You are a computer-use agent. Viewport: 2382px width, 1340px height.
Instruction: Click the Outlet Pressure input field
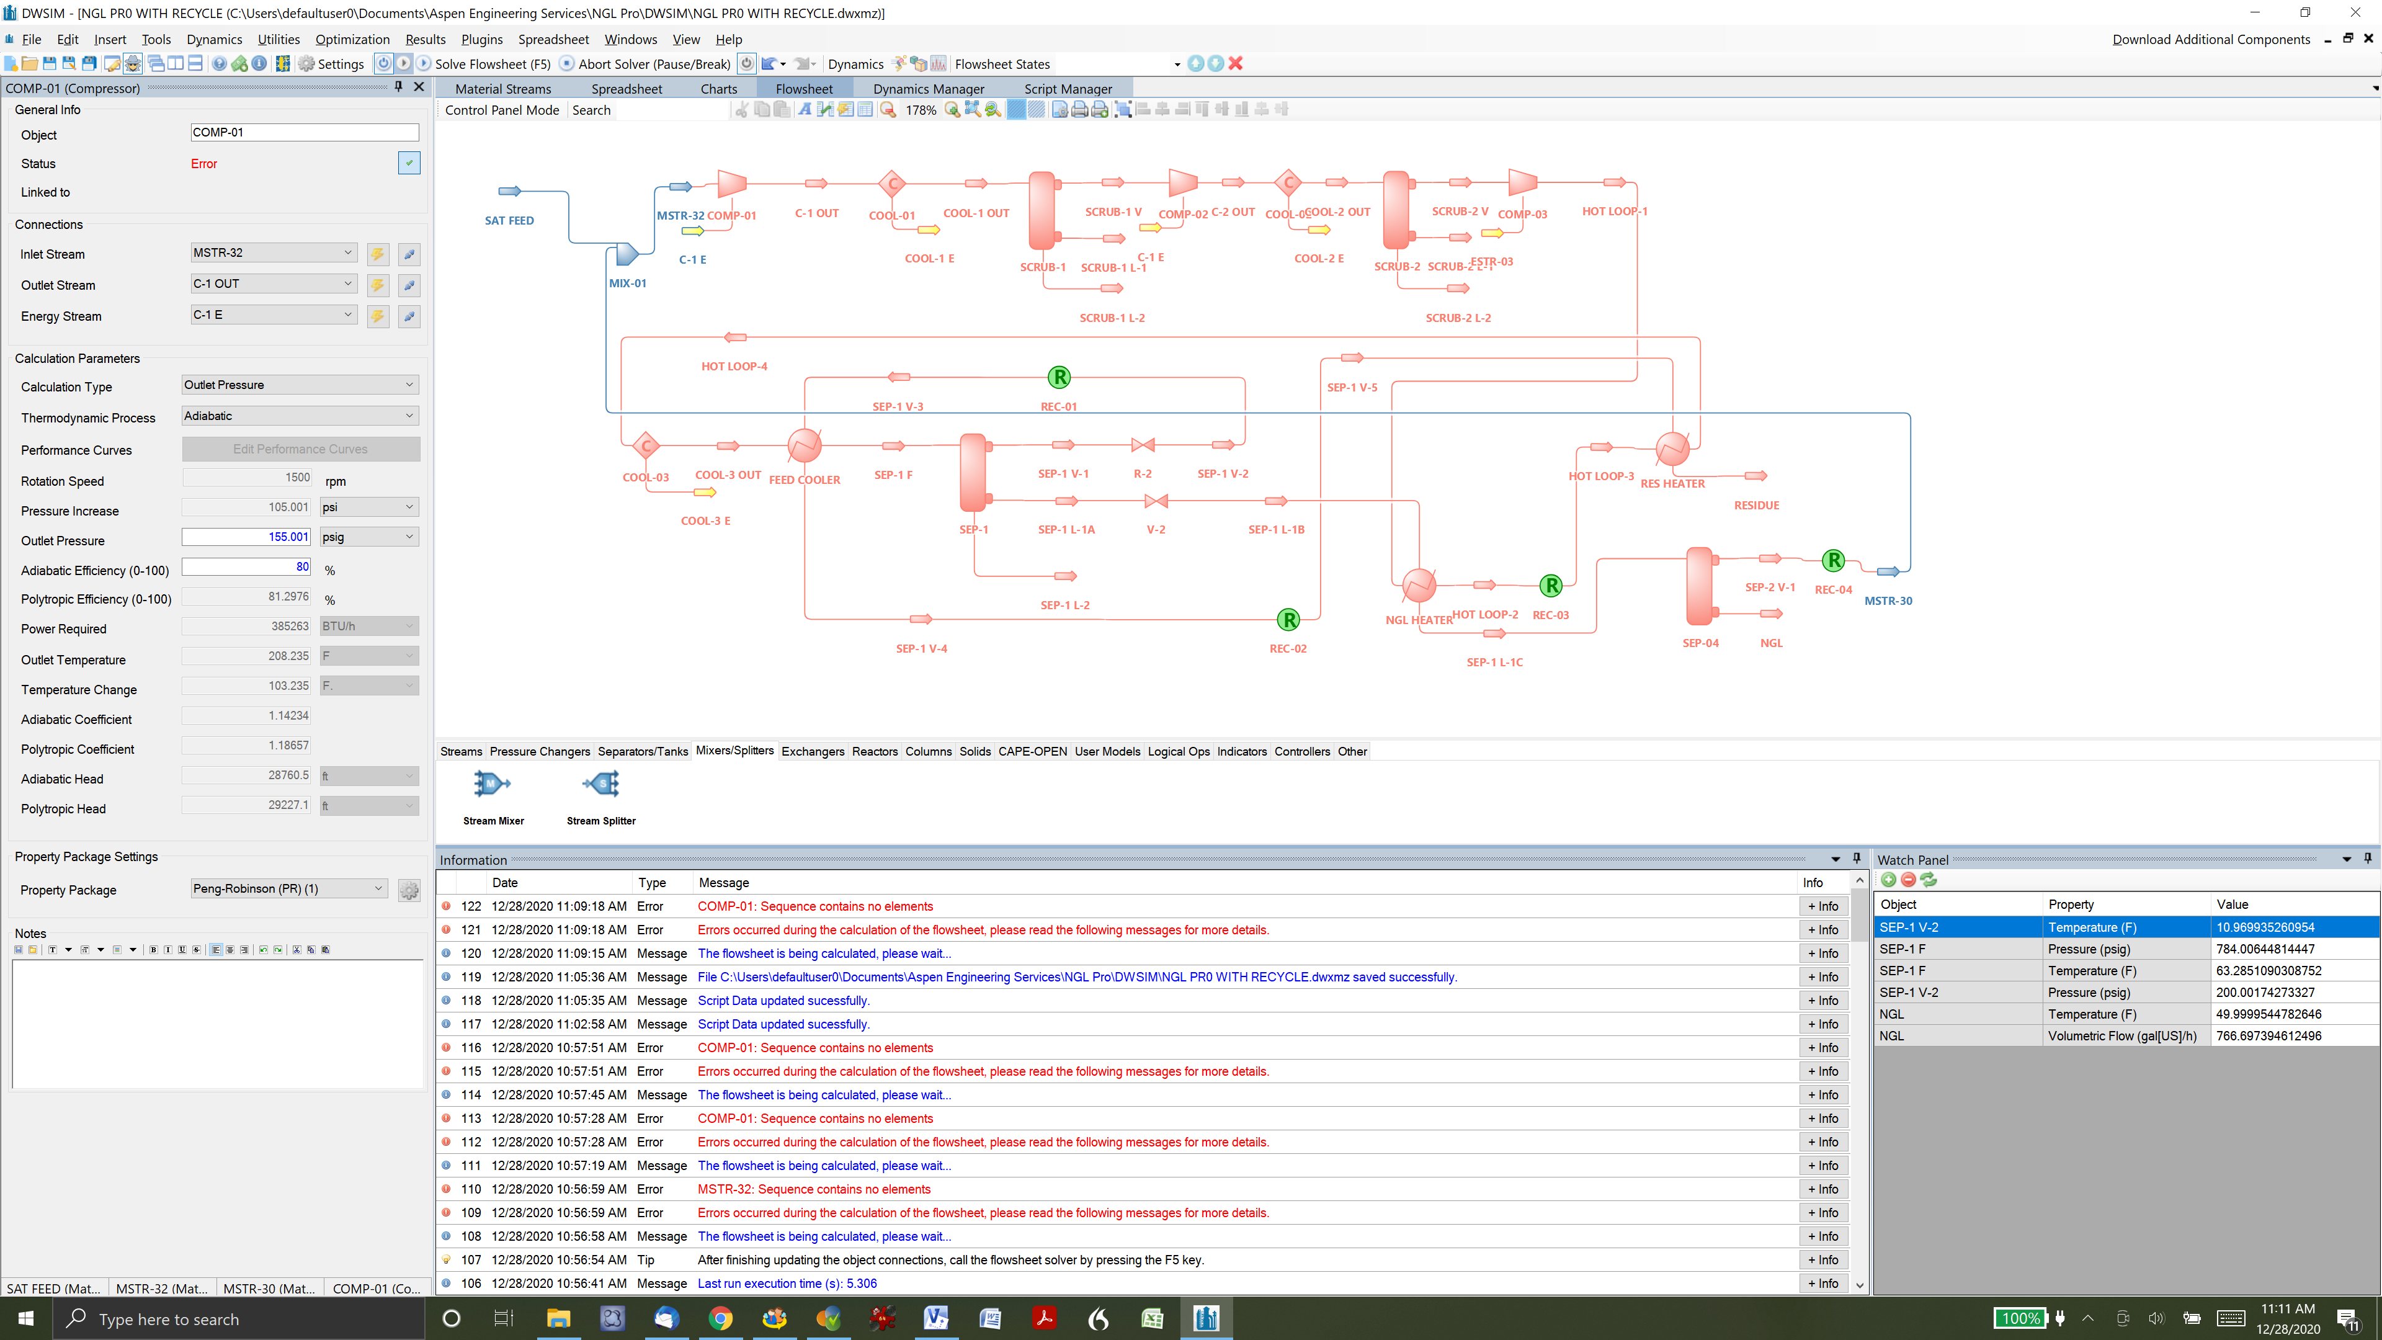tap(245, 537)
